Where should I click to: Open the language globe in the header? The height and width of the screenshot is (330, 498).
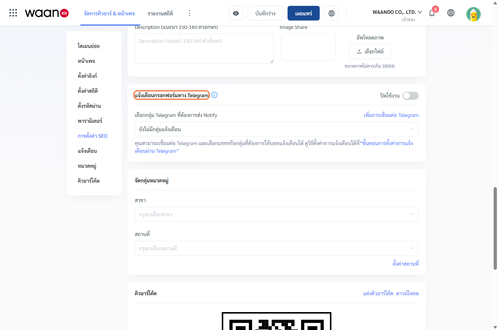point(451,13)
